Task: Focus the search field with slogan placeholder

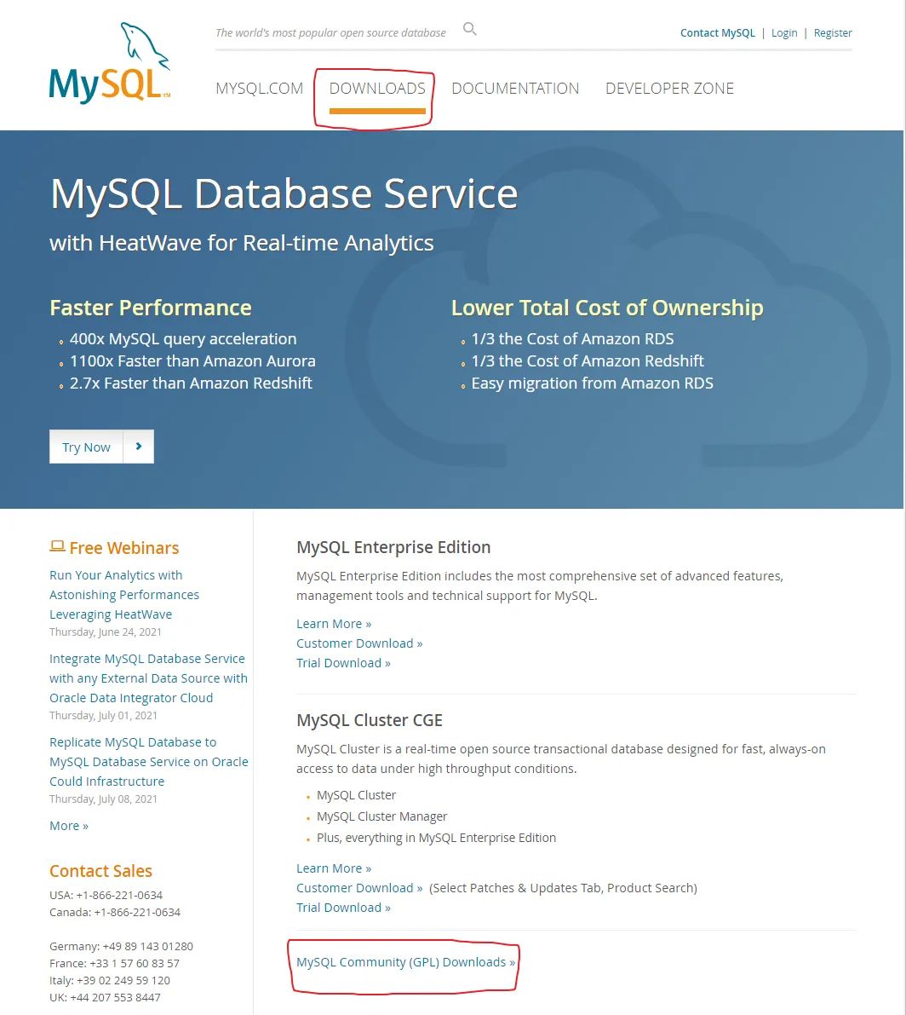Action: point(330,32)
